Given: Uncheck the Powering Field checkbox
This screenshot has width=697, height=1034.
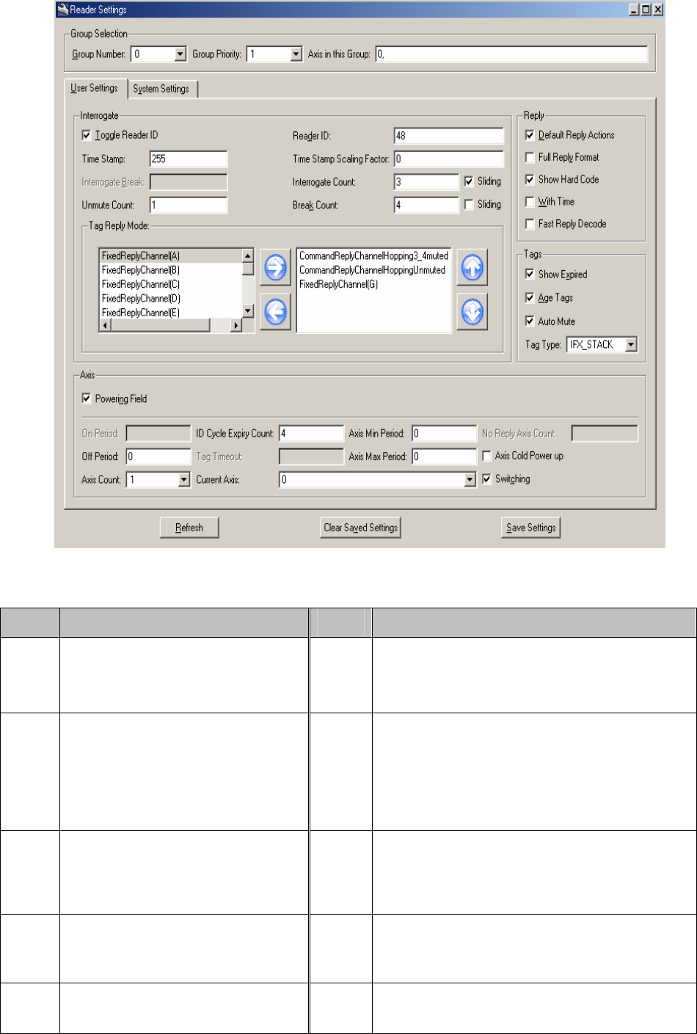Looking at the screenshot, I should [x=87, y=399].
